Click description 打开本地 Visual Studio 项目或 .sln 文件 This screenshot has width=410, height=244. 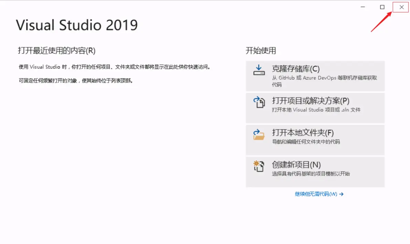click(x=316, y=110)
